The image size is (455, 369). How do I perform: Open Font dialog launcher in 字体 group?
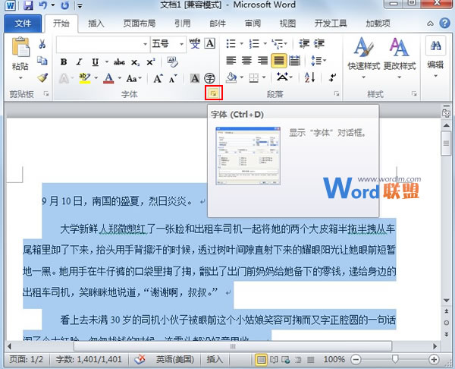click(x=214, y=93)
